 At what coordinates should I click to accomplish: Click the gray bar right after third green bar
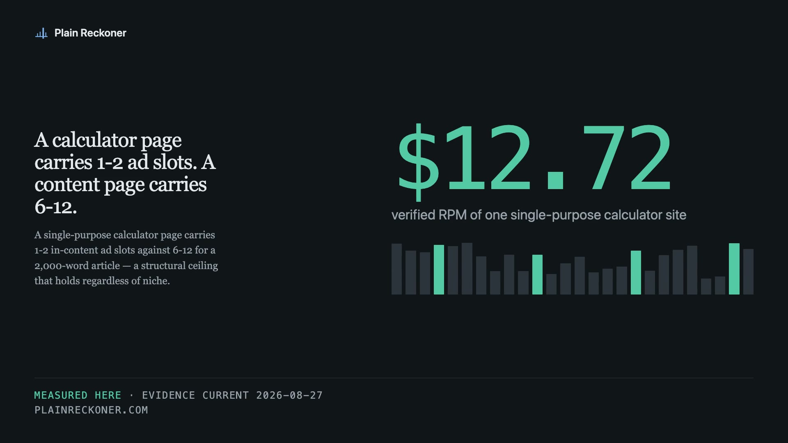tap(650, 283)
